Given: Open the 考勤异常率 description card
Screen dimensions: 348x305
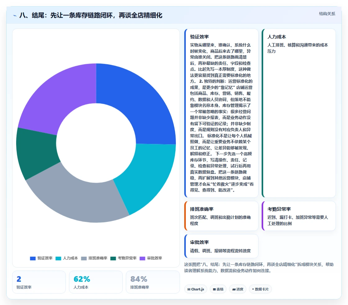Looking at the screenshot, I should [x=299, y=216].
